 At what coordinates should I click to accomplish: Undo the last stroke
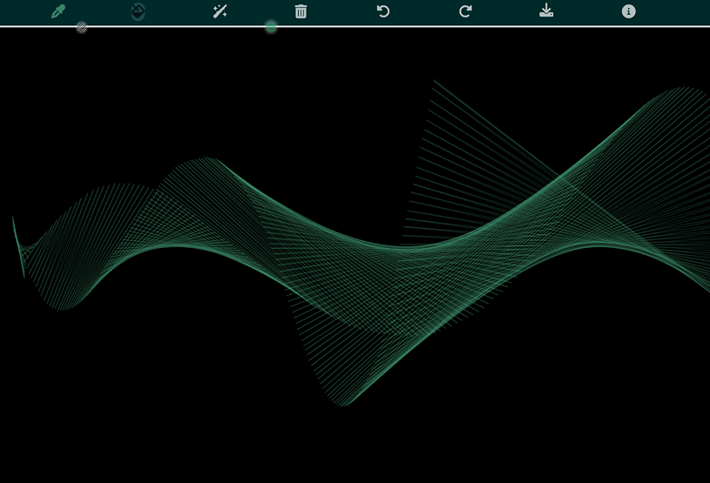[383, 11]
